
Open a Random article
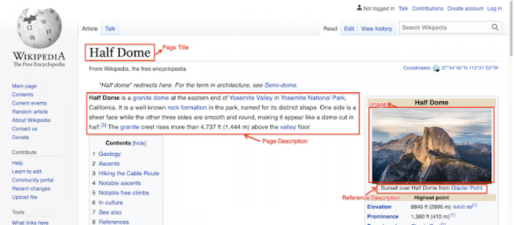coord(29,111)
